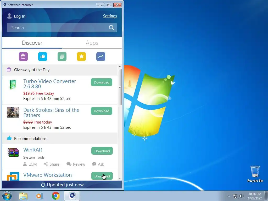Download Dark Strokes: Sins of the Fathers
Screen dimensions: 268x201
click(102, 111)
